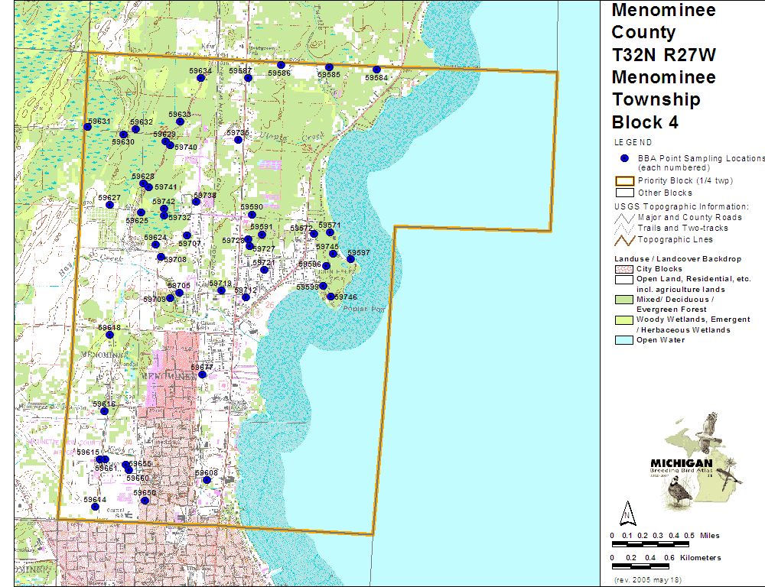Click the Major and County Roads symbol
Image resolution: width=765 pixels, height=587 pixels.
pyautogui.click(x=625, y=217)
